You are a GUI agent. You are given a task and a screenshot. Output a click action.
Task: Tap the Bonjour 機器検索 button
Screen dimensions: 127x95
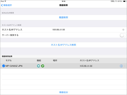(63, 17)
